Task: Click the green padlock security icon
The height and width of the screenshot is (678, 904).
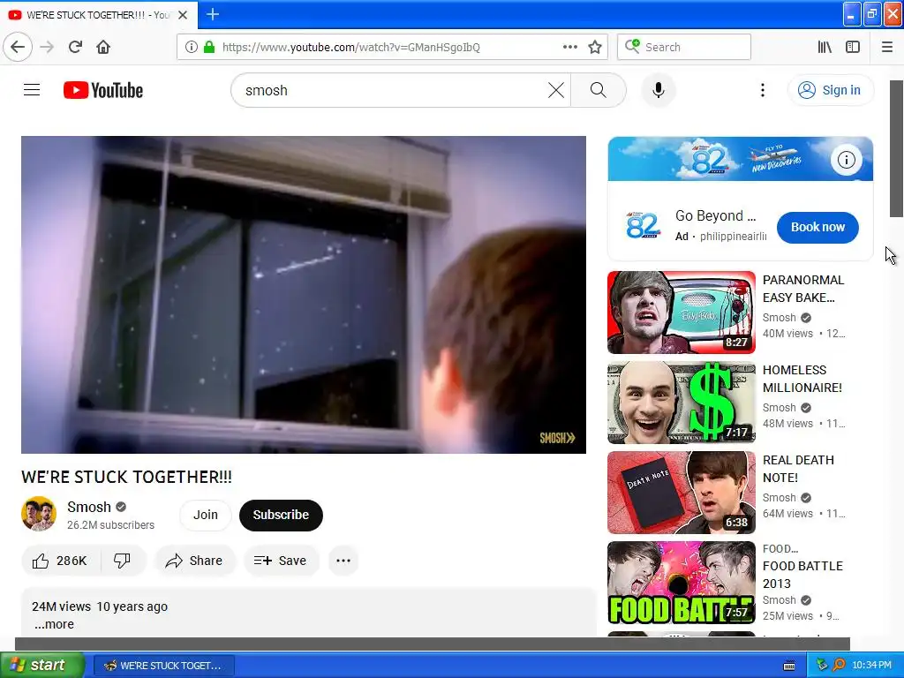Action: [209, 48]
